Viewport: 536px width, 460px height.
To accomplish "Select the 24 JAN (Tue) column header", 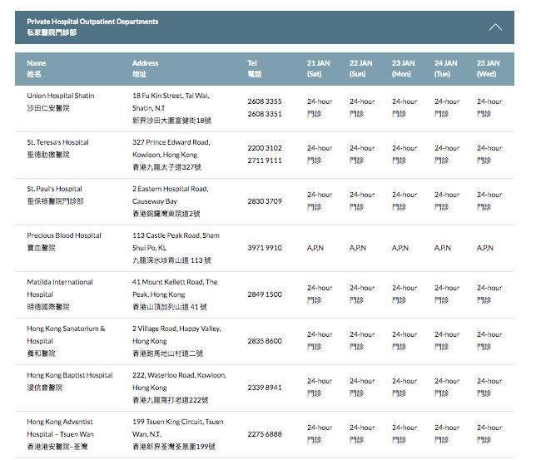I will [445, 68].
